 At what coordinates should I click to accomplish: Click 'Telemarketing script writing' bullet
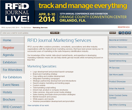(44, 88)
